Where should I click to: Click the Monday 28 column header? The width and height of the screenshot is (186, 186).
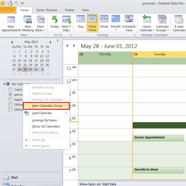click(105, 54)
